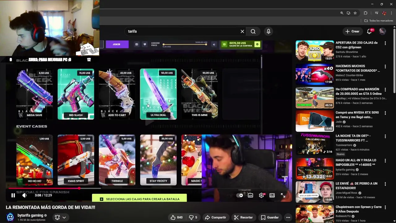This screenshot has width=396, height=223.
Task: Click the Crear create button
Action: point(352,31)
